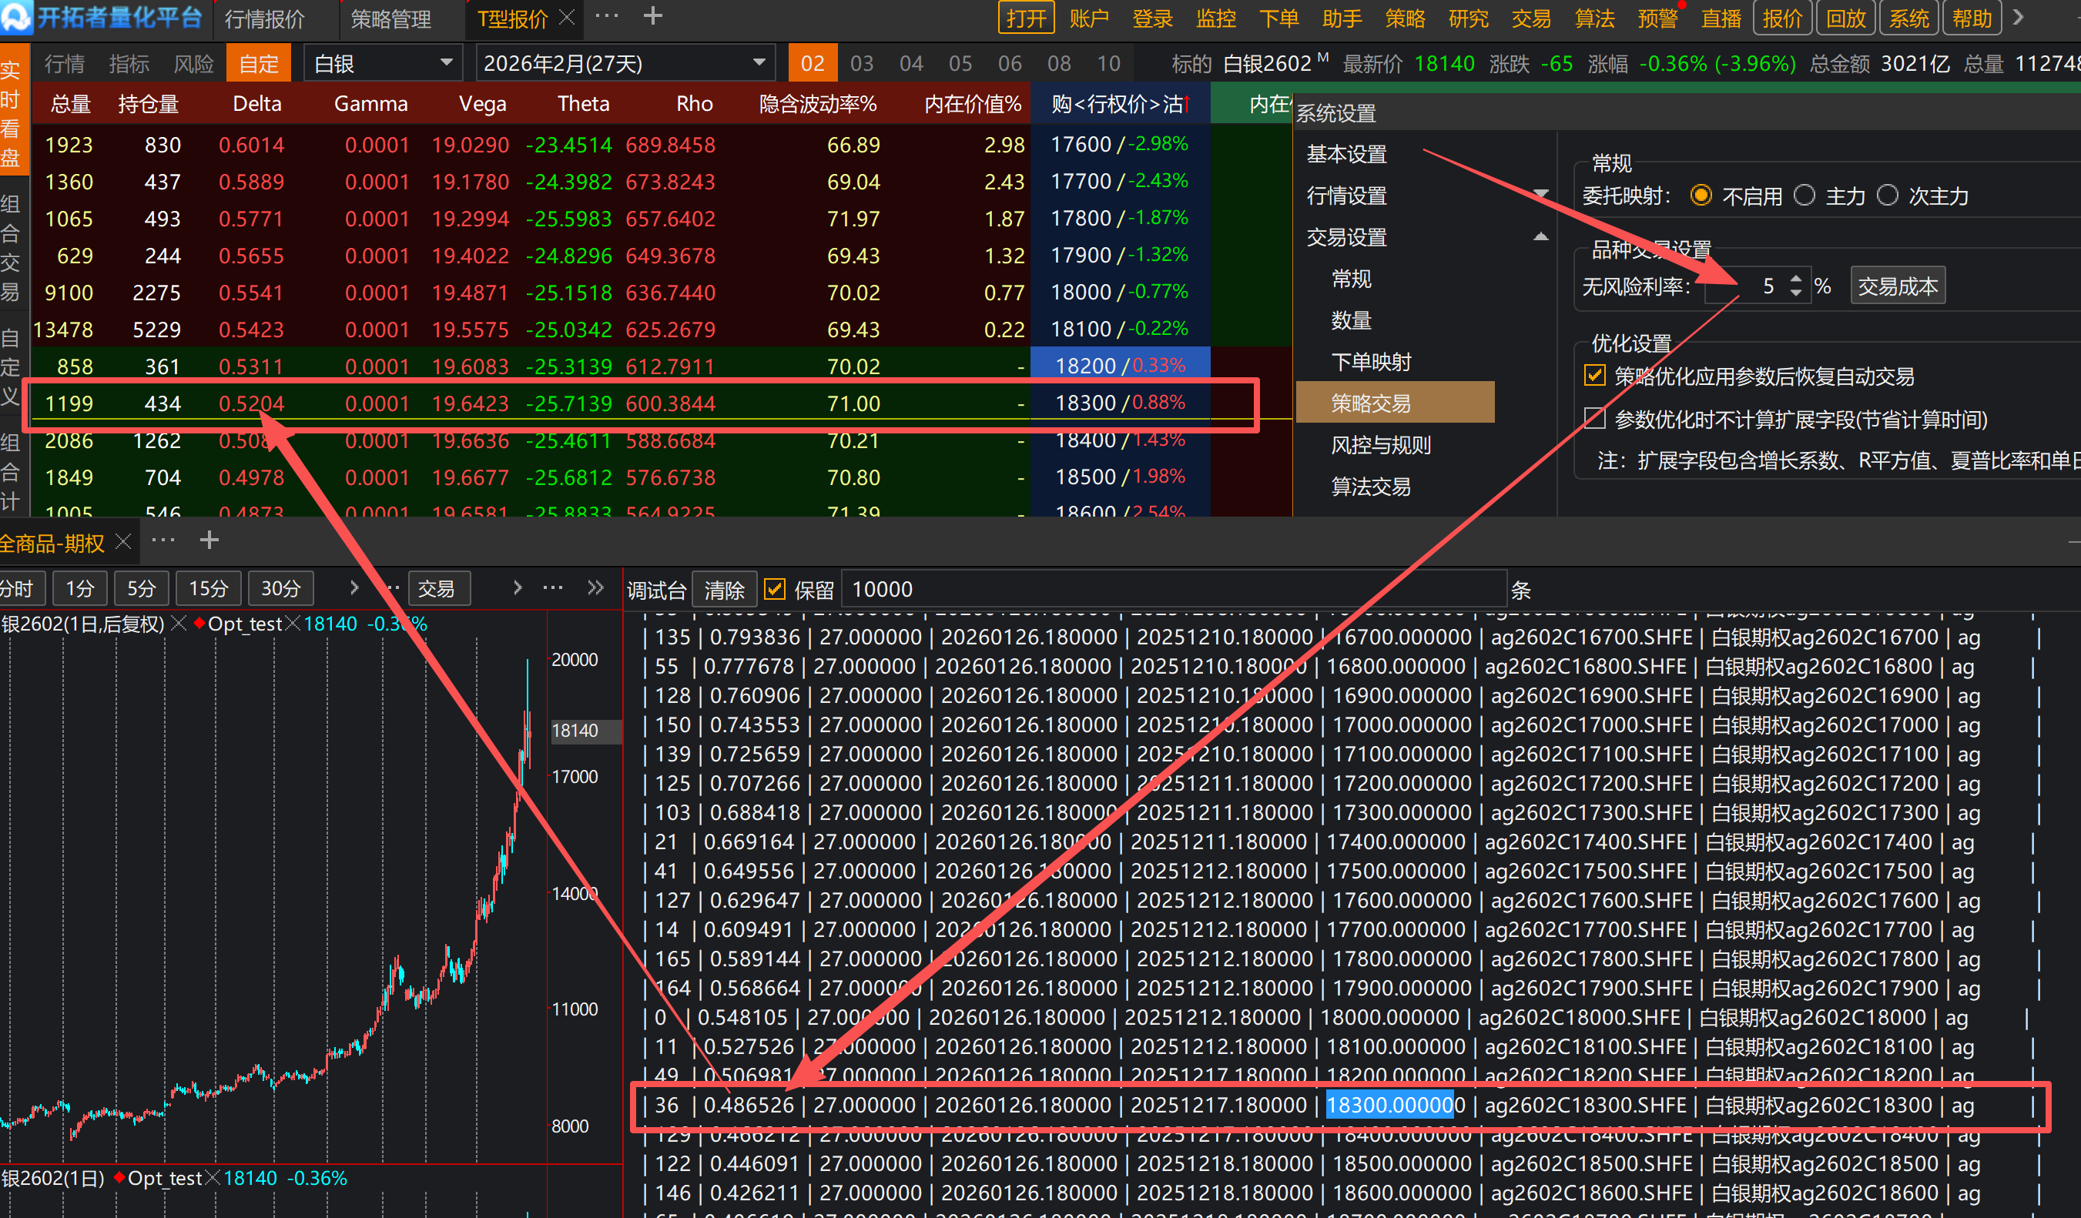The width and height of the screenshot is (2081, 1218).
Task: Click the 交易成本 button
Action: (1897, 286)
